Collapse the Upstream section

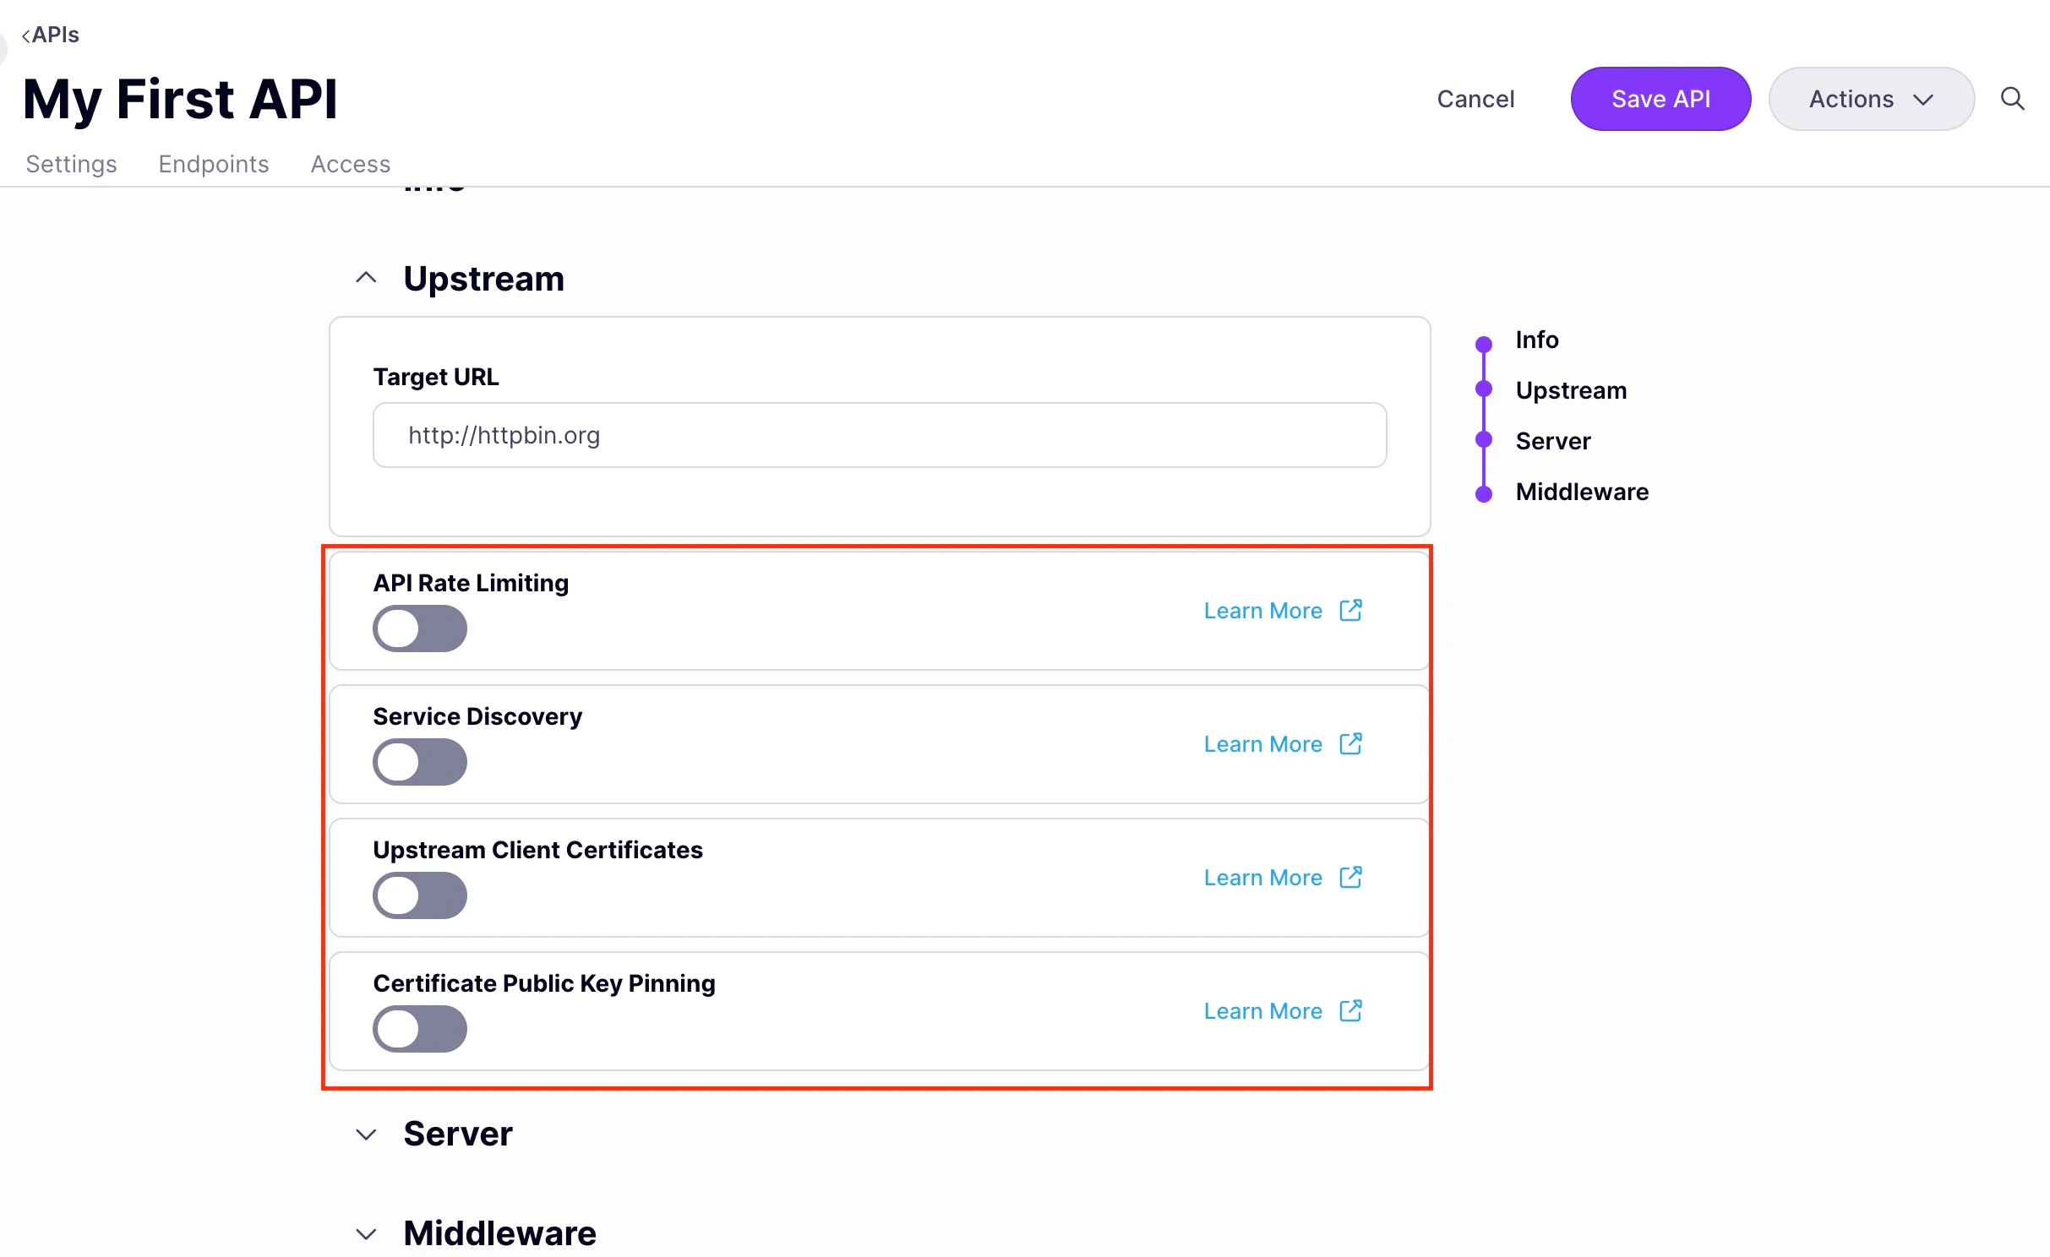366,277
